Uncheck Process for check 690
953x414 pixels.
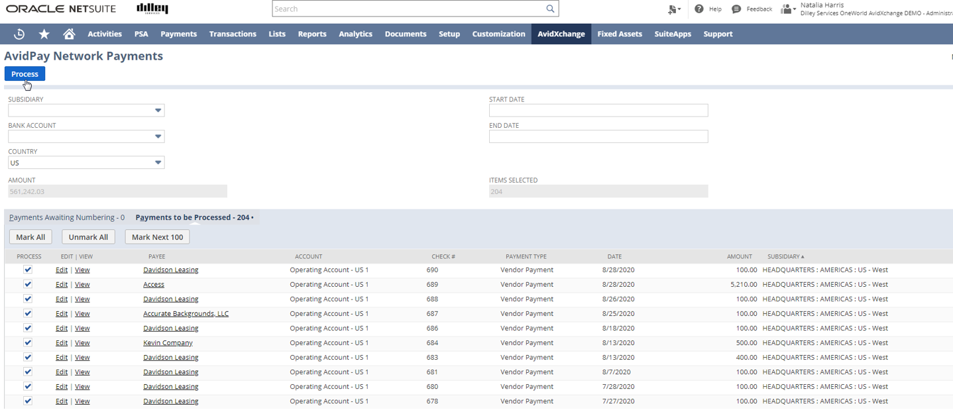tap(28, 270)
